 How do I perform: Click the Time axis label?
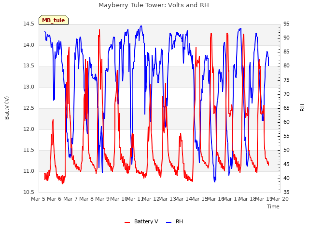coord(273,206)
